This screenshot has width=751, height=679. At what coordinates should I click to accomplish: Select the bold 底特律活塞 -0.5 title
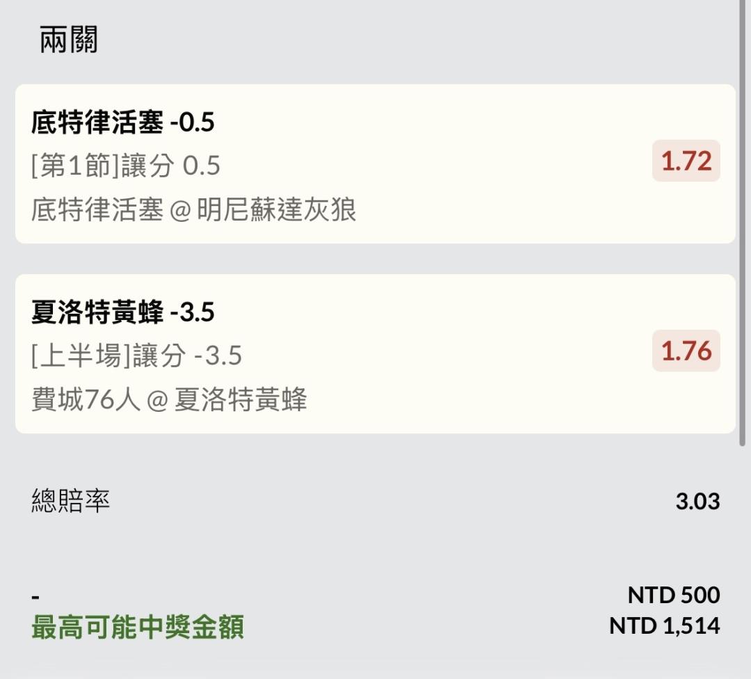(x=123, y=122)
